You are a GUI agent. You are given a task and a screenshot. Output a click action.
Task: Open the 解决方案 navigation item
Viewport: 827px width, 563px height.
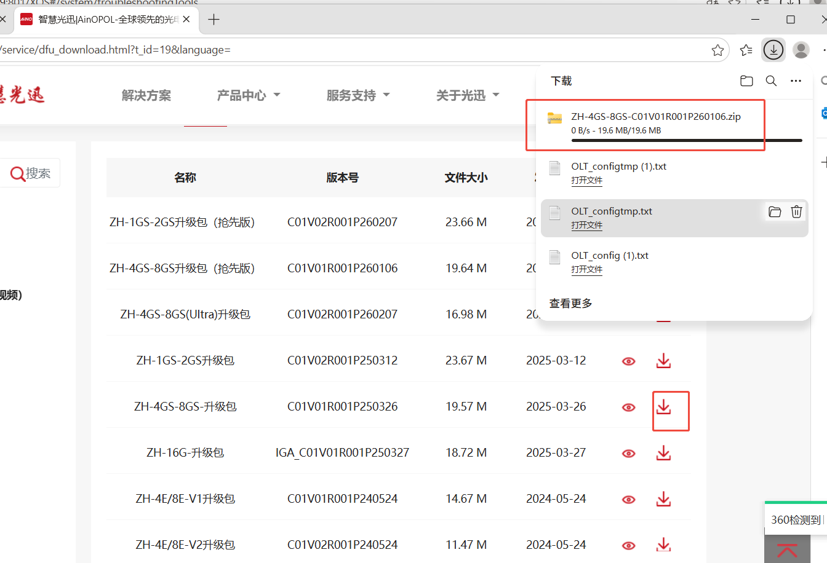pos(146,95)
